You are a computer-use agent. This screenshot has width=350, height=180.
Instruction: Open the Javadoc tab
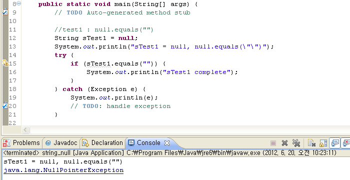click(x=61, y=142)
